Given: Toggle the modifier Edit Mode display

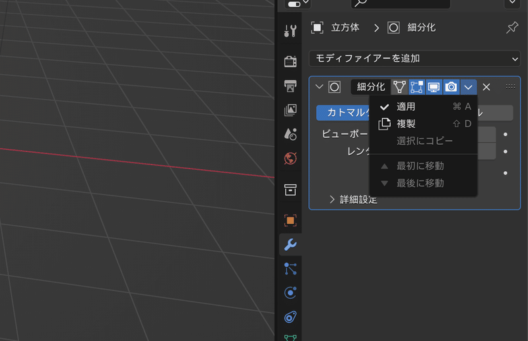Looking at the screenshot, I should click(x=416, y=87).
